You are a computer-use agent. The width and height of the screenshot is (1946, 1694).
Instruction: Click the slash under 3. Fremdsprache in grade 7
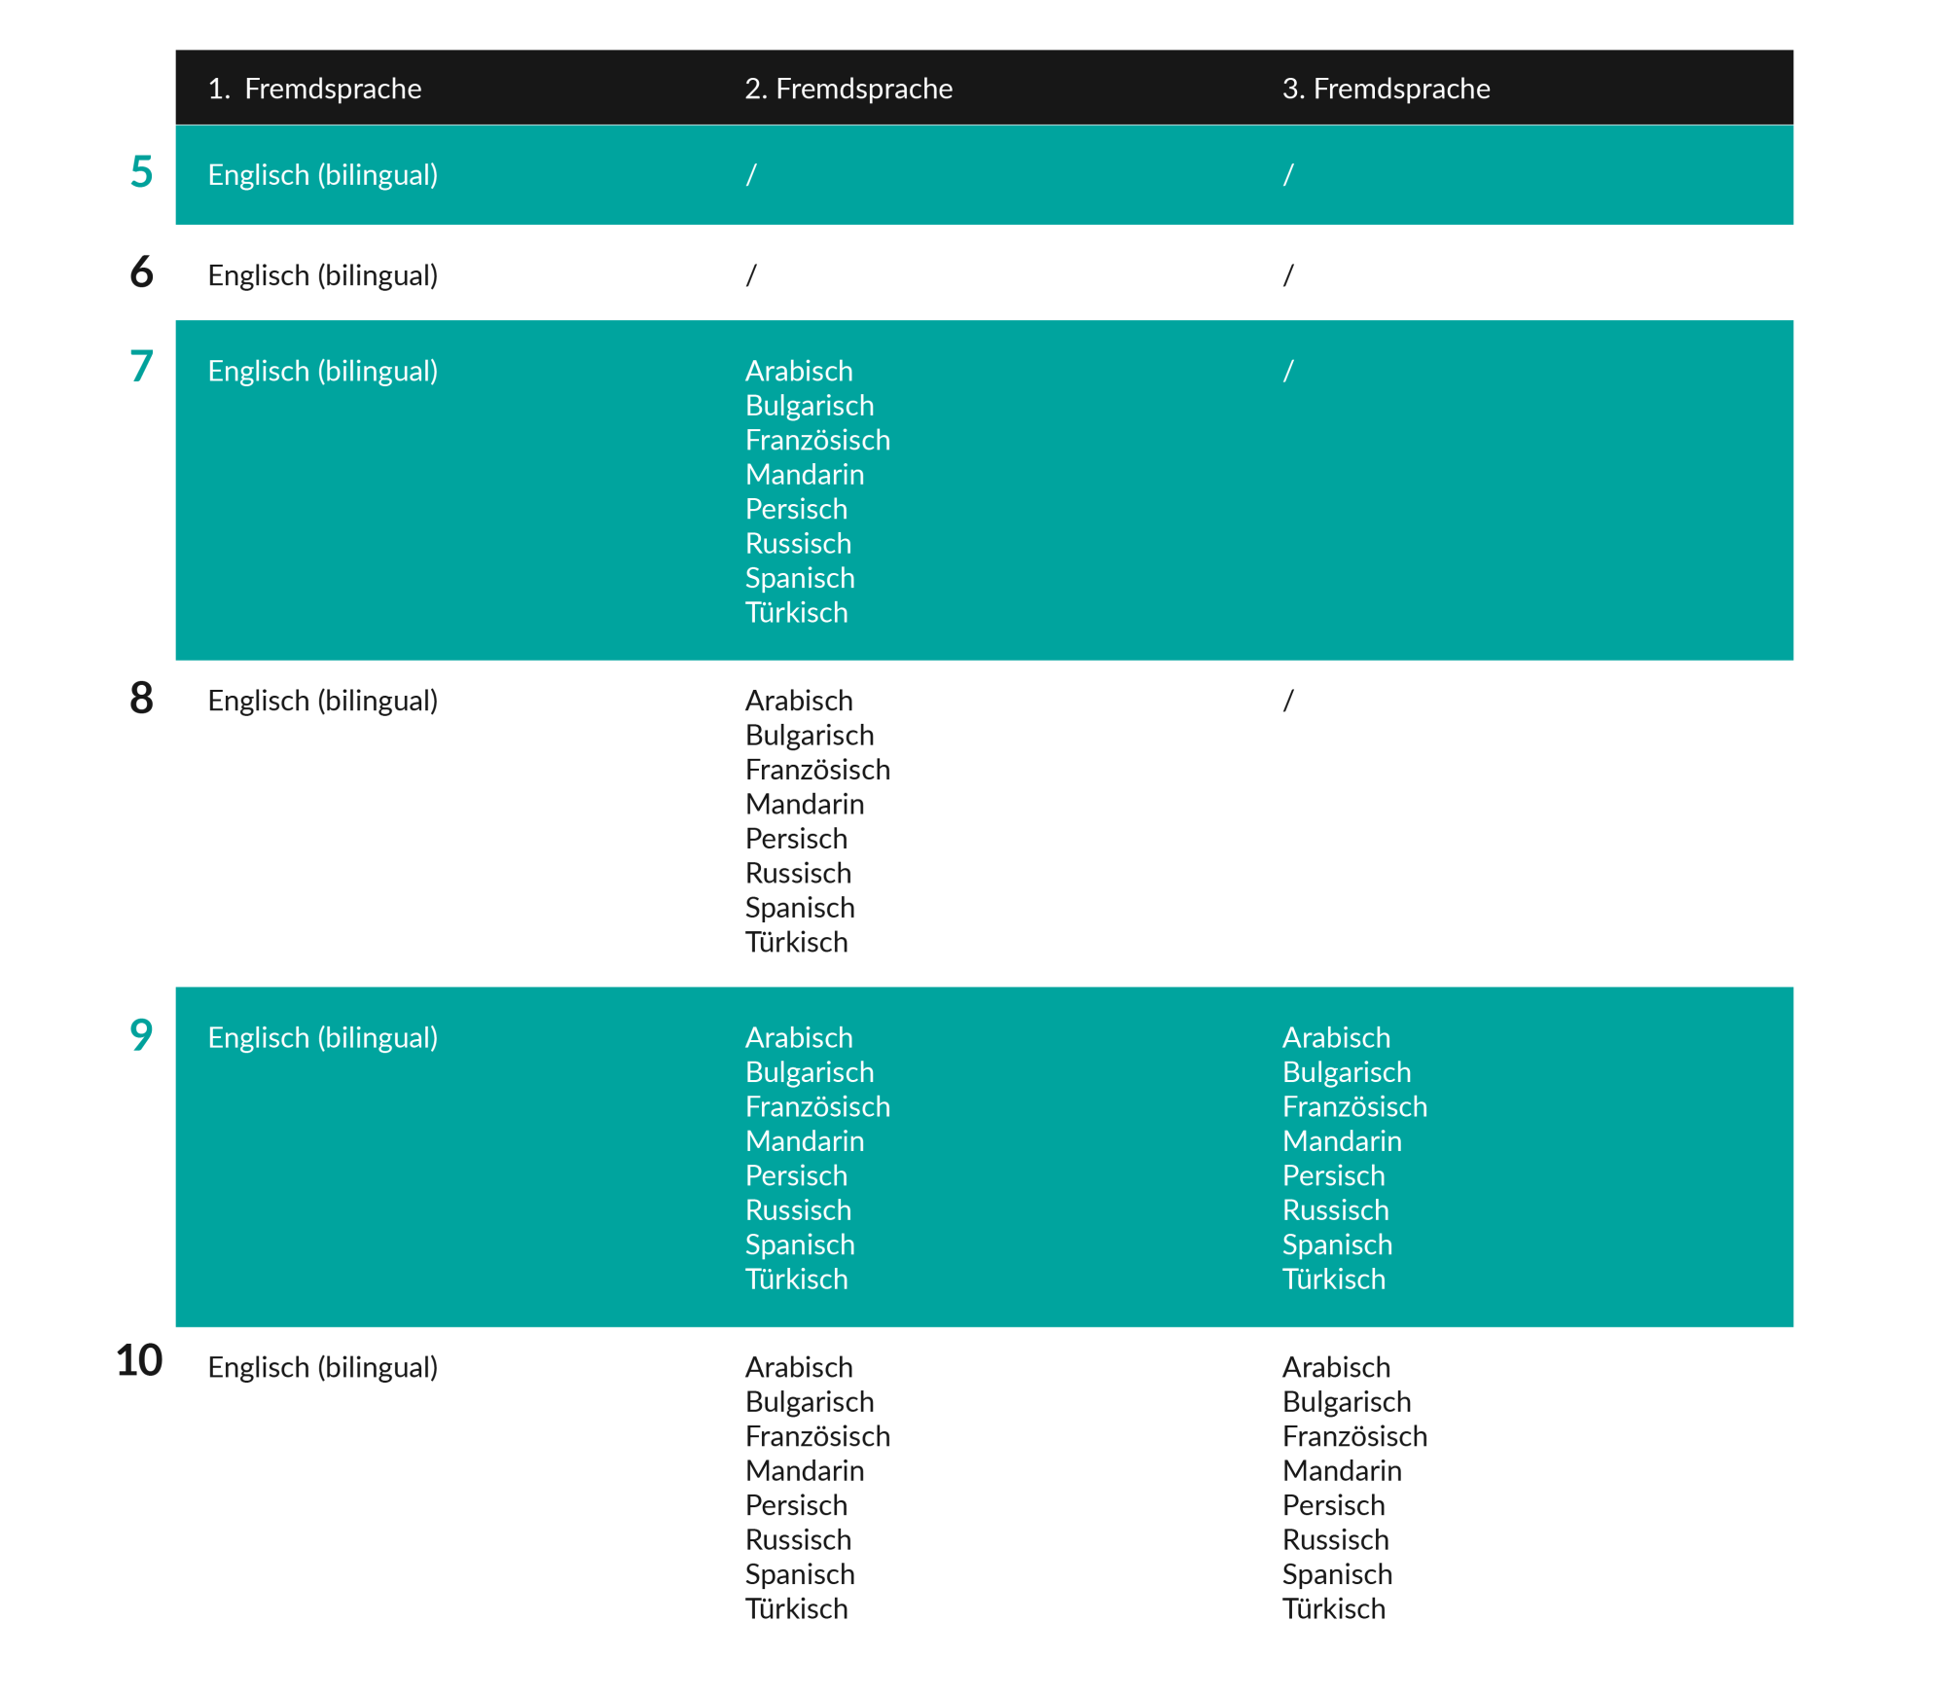pos(1288,371)
